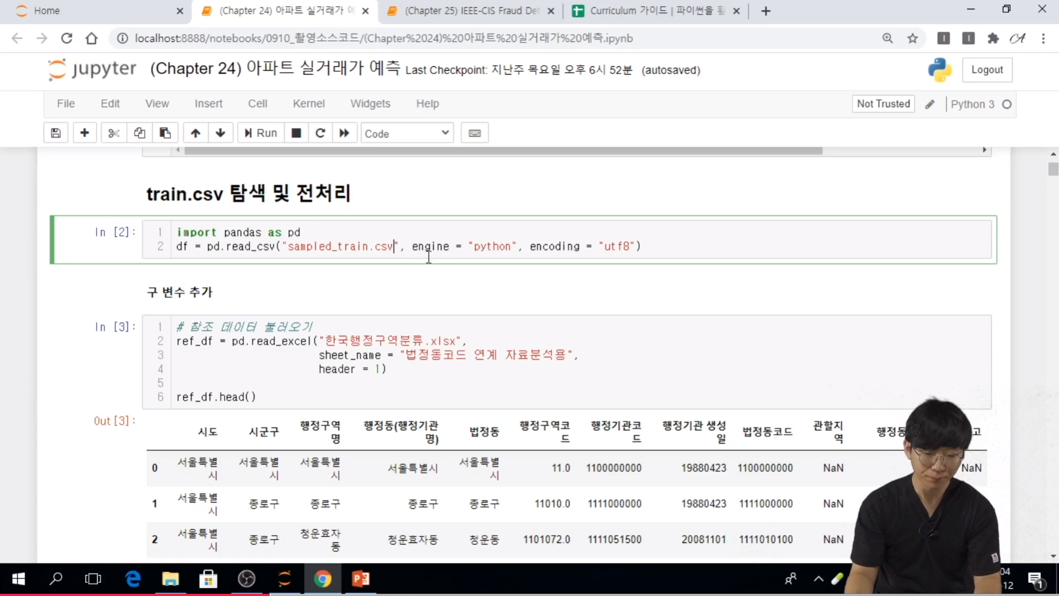The height and width of the screenshot is (596, 1059).
Task: Move selected cell up arrow
Action: (195, 133)
